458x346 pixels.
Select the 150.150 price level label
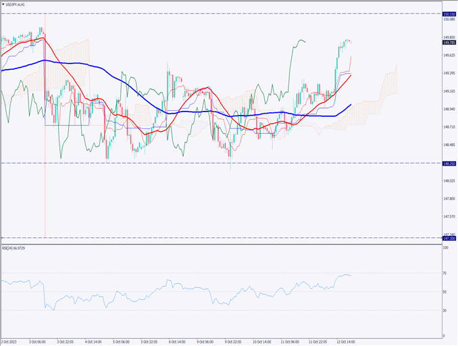[449, 14]
